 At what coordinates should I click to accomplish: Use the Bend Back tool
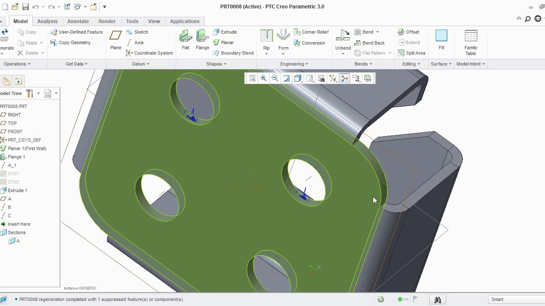click(x=369, y=43)
